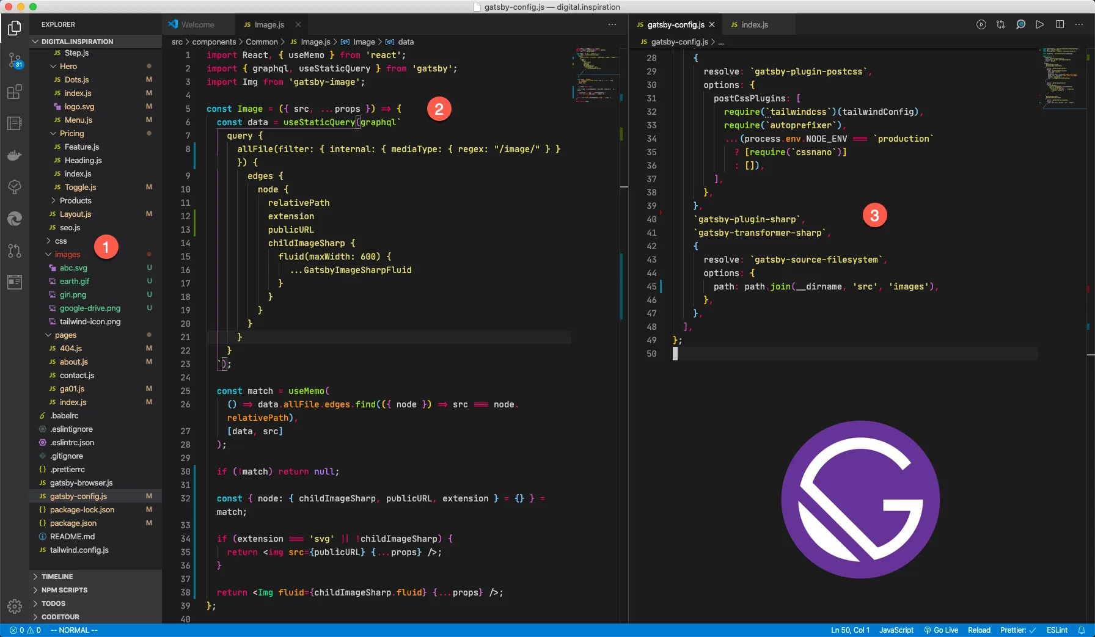
Task: Open the Source Control view
Action: [15, 60]
